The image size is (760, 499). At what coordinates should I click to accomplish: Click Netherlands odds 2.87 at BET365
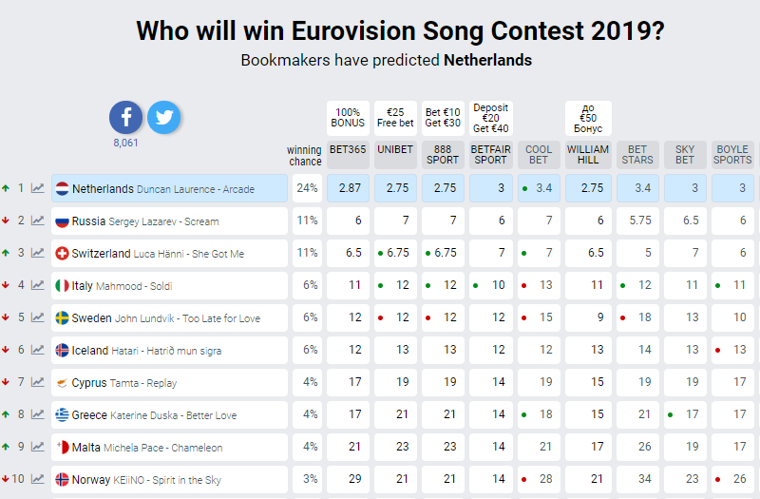click(348, 188)
